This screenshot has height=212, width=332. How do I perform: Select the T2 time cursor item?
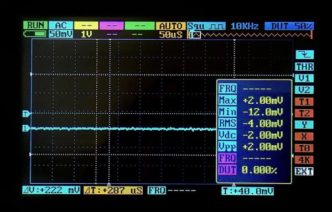304,113
